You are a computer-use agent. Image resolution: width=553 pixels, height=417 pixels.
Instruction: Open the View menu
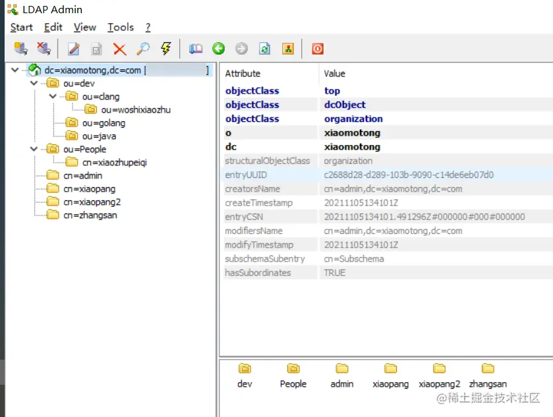click(x=84, y=27)
